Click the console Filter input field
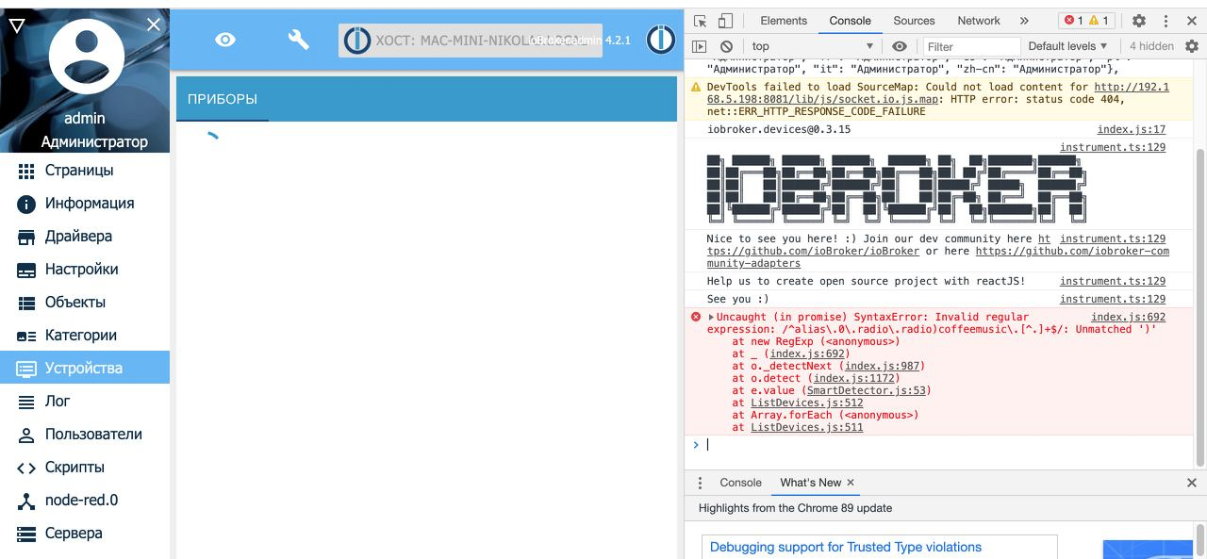Image resolution: width=1207 pixels, height=559 pixels. click(971, 45)
